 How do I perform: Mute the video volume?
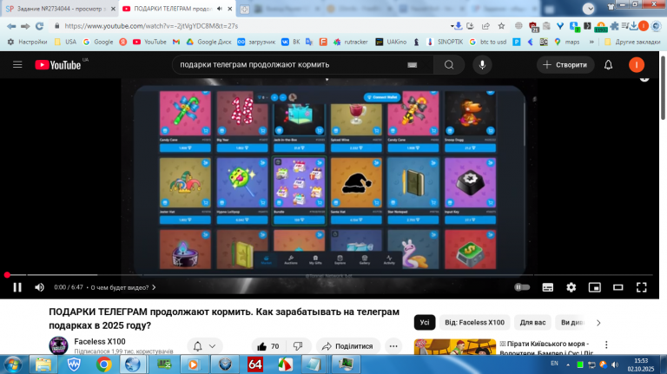click(39, 287)
